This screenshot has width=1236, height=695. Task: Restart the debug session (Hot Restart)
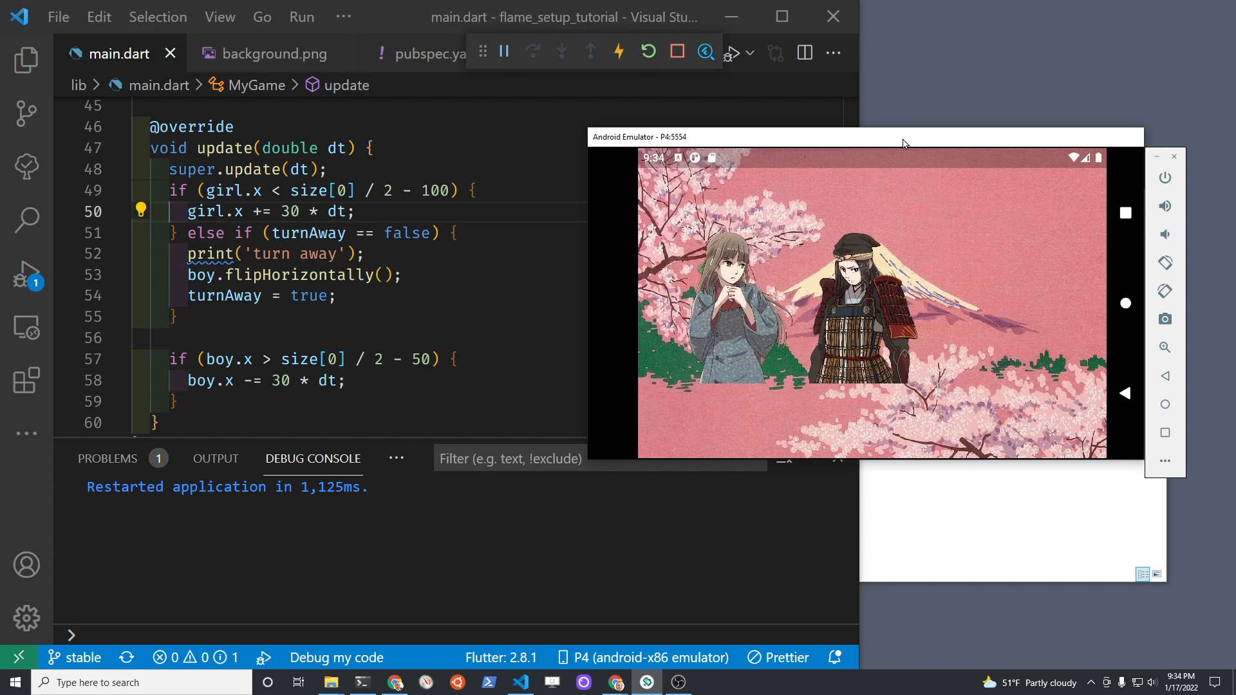point(648,51)
